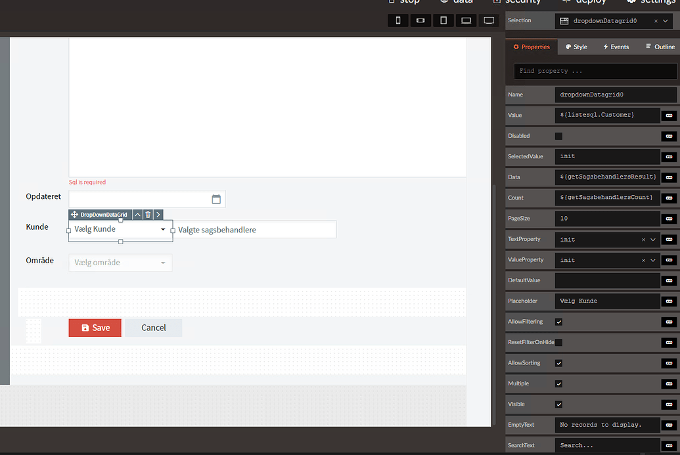Click the calendar icon in Opdateret field

216,199
